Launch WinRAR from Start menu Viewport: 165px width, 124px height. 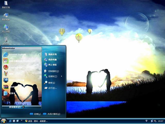(10, 87)
